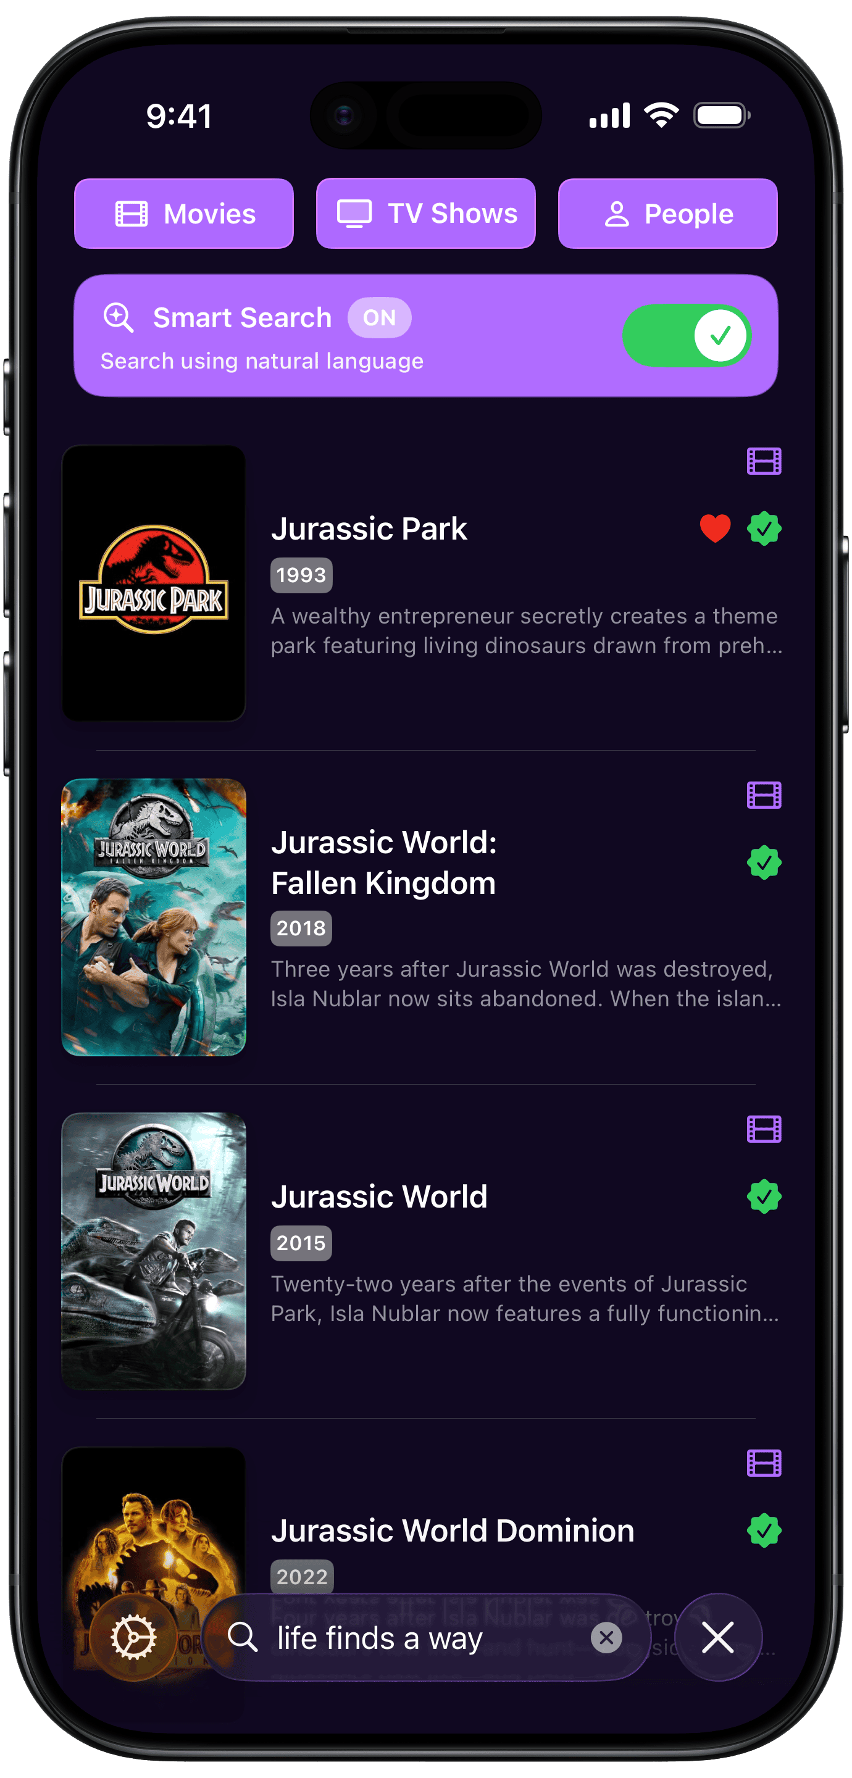The height and width of the screenshot is (1778, 852).
Task: Open the Jurassic World 2015 poster thumbnail
Action: (154, 1251)
